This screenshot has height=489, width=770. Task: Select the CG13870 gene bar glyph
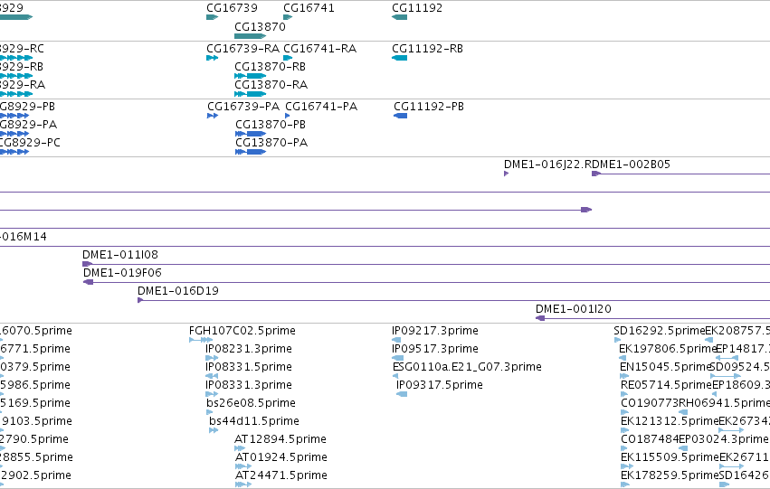[x=251, y=36]
